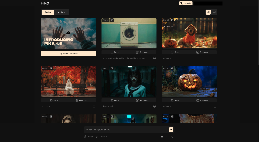Image resolution: width=259 pixels, height=142 pixels.
Task: Click the Upgrade button
Action: pos(186,3)
